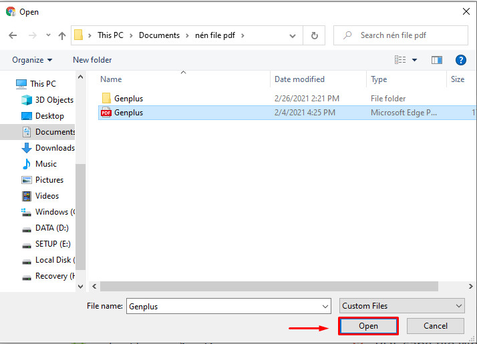This screenshot has width=477, height=344.
Task: Select 'Documents' in the address breadcrumb
Action: [159, 35]
